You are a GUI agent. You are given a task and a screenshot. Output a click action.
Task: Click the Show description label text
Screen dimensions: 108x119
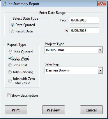pos(24,96)
